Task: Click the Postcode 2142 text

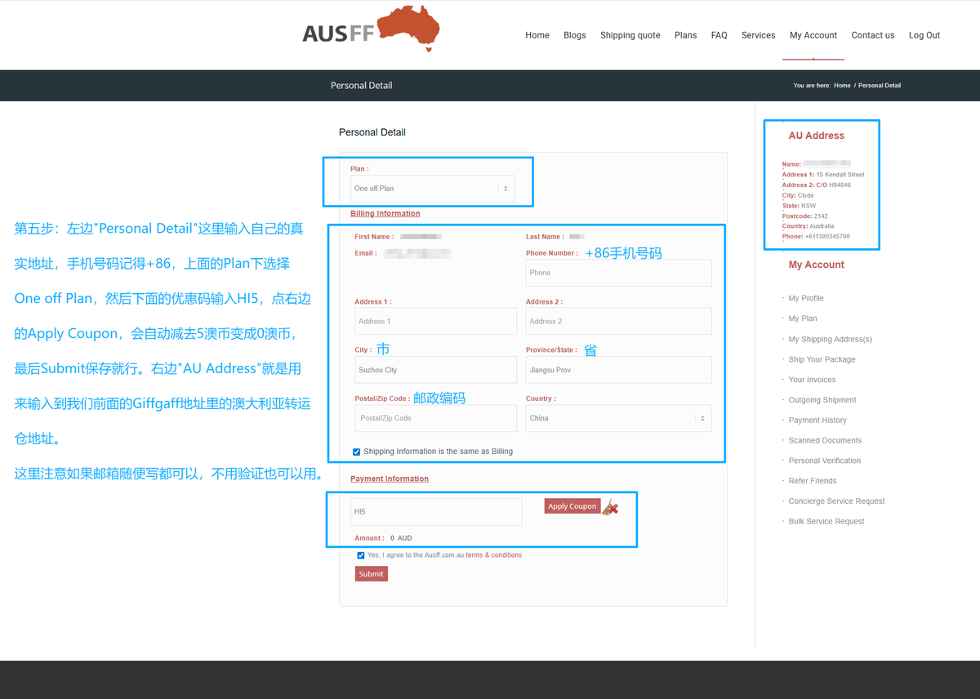Action: (805, 216)
